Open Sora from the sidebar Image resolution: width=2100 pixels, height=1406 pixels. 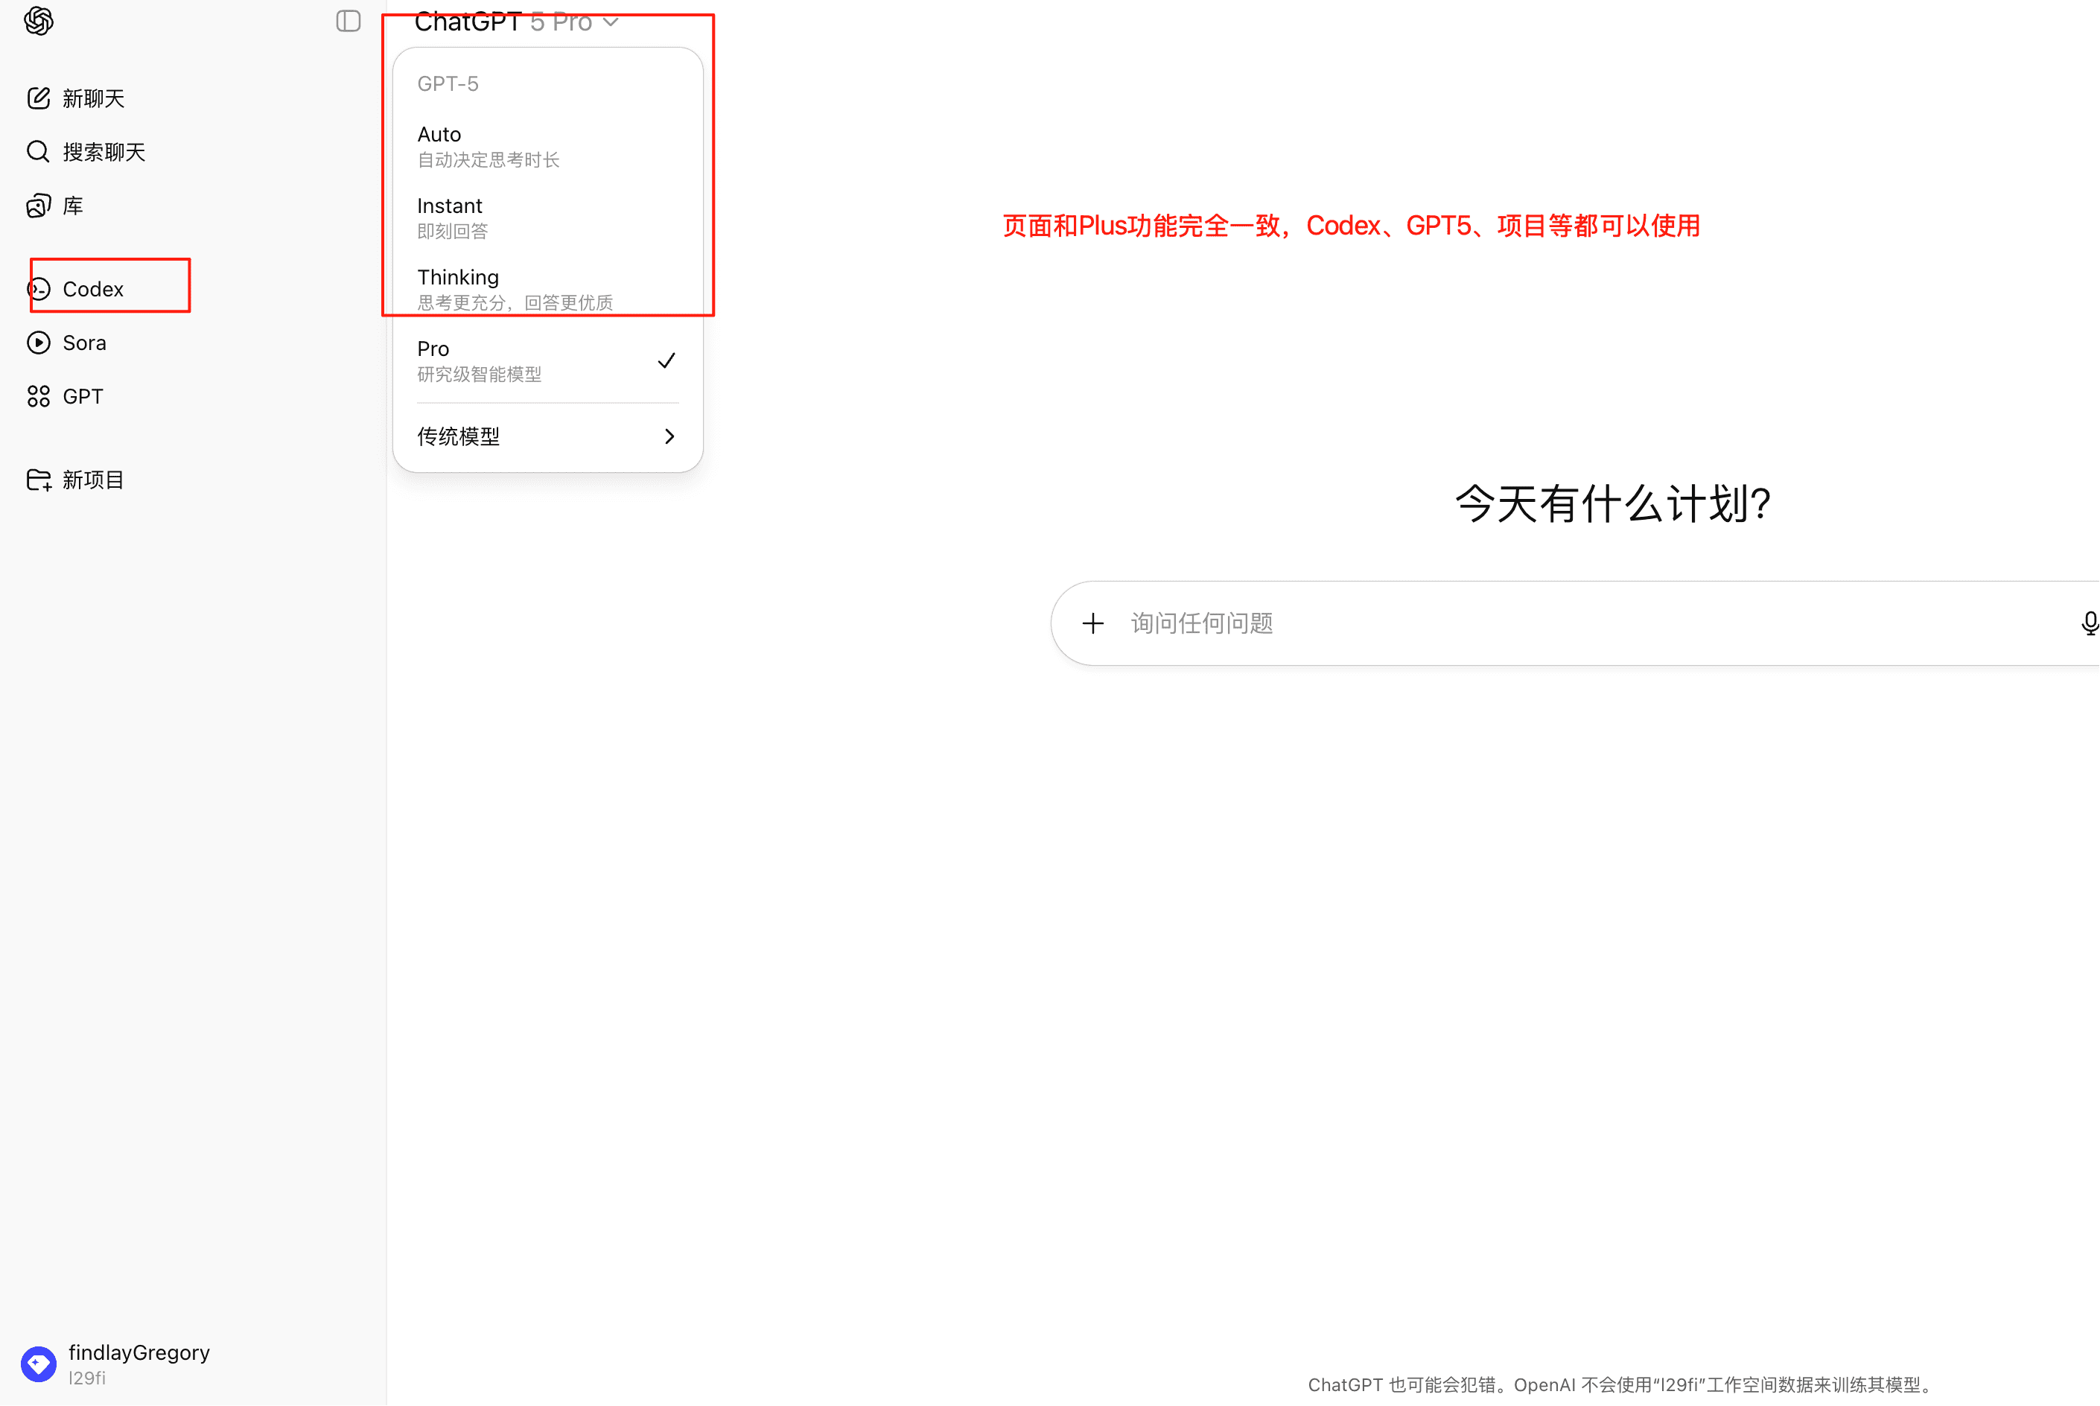pyautogui.click(x=85, y=342)
